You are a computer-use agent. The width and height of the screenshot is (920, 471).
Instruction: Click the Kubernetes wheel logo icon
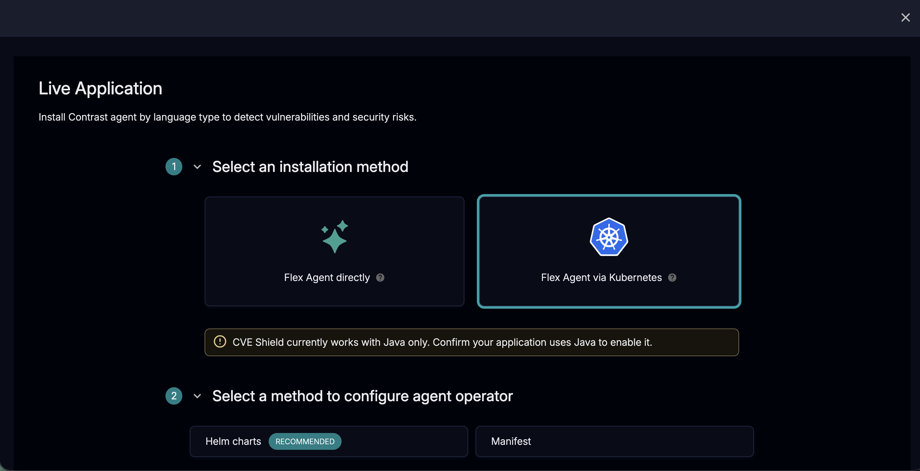click(609, 236)
